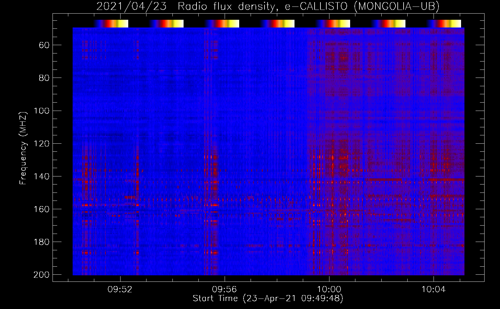Click the color scale bar above 10:04
The image size is (500, 309).
pyautogui.click(x=444, y=23)
